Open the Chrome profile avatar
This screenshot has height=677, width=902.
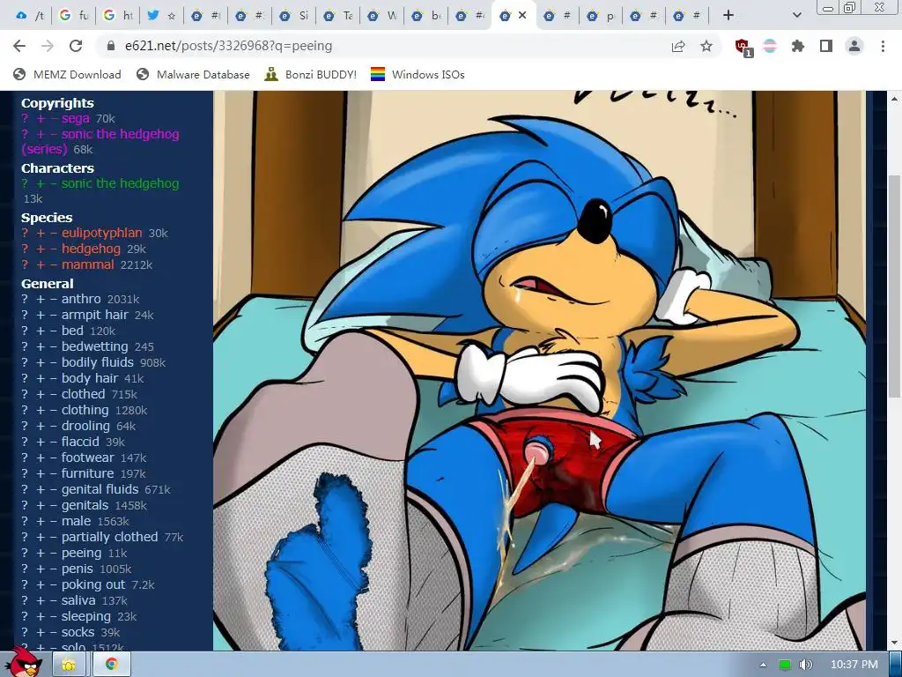pos(854,46)
